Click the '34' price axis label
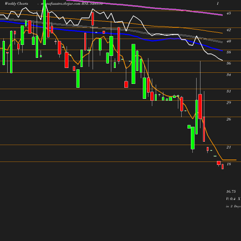241x241 pixels. click(x=228, y=75)
